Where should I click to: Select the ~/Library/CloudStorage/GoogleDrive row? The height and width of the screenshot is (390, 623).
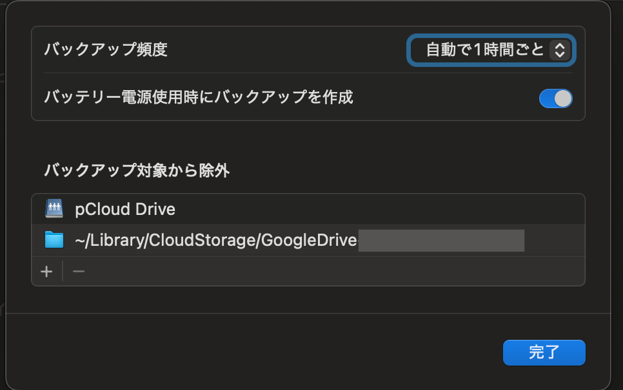[x=308, y=240]
